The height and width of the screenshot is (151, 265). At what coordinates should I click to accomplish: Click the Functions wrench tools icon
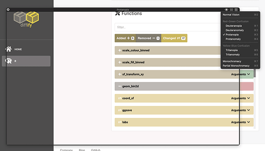(x=117, y=13)
